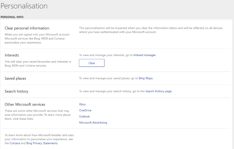Viewport: 234px width, 149px height.
Task: Open the Xbox service link
Action: point(82,104)
